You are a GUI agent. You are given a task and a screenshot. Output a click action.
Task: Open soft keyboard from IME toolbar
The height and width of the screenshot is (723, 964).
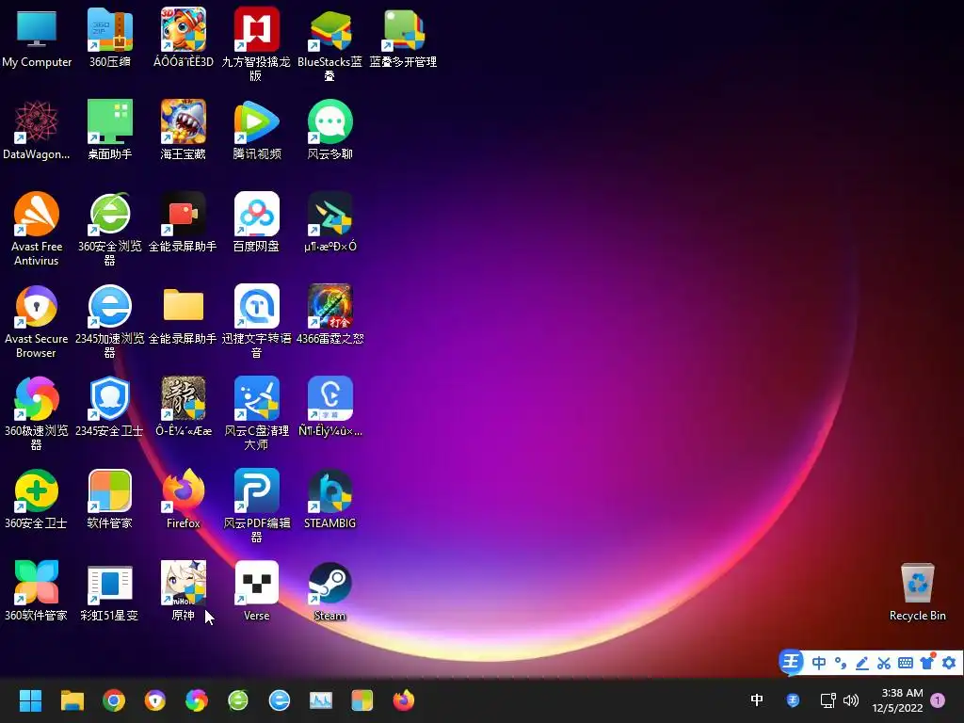(906, 663)
